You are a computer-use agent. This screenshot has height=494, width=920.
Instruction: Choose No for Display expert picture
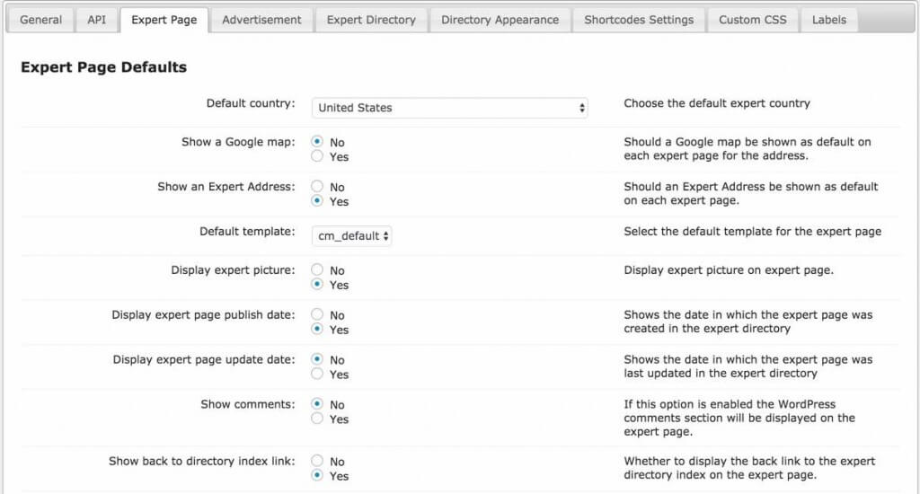pos(317,269)
